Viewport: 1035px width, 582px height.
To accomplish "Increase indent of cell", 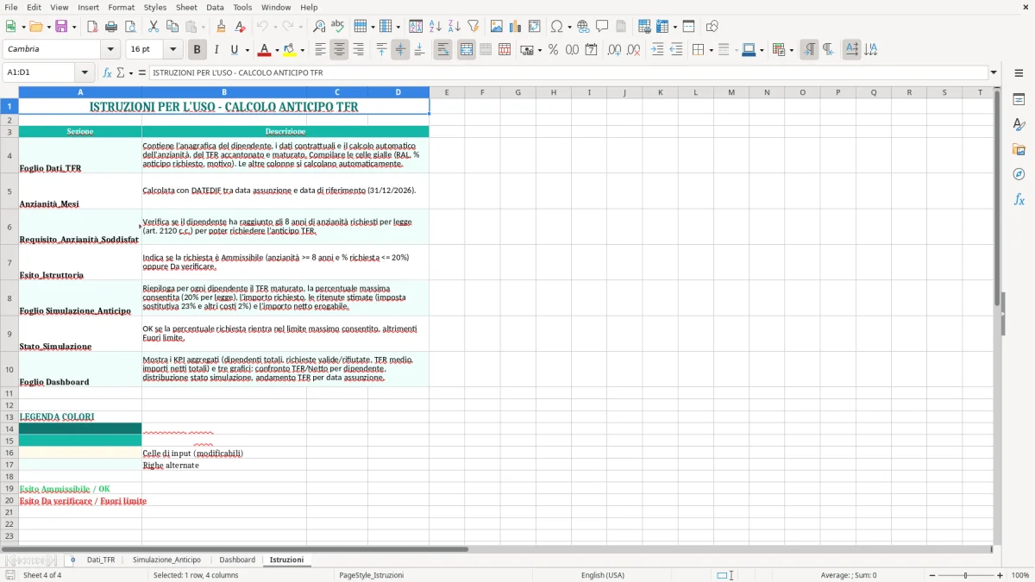I will point(657,50).
